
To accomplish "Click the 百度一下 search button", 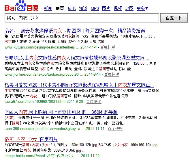I will point(174,18).
